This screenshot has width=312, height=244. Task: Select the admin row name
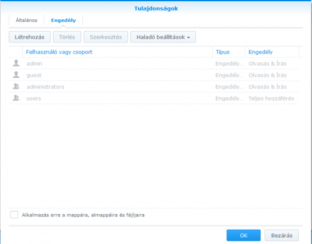click(34, 64)
